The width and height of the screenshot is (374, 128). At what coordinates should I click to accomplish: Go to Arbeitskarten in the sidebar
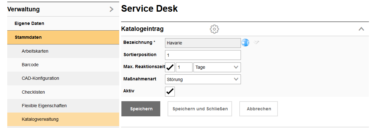[x=35, y=51]
